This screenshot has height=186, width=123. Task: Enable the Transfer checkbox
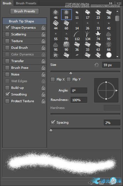tap(7, 61)
